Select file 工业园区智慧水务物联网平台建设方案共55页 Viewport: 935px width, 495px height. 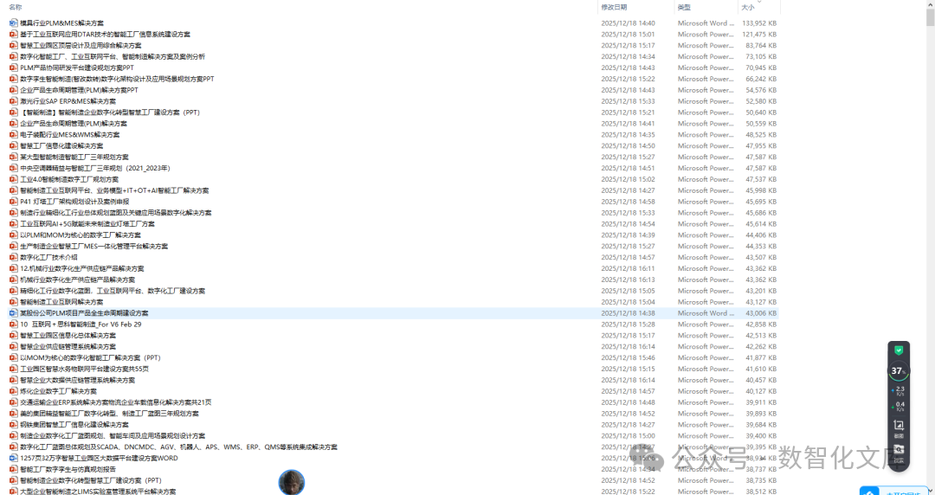(x=84, y=370)
